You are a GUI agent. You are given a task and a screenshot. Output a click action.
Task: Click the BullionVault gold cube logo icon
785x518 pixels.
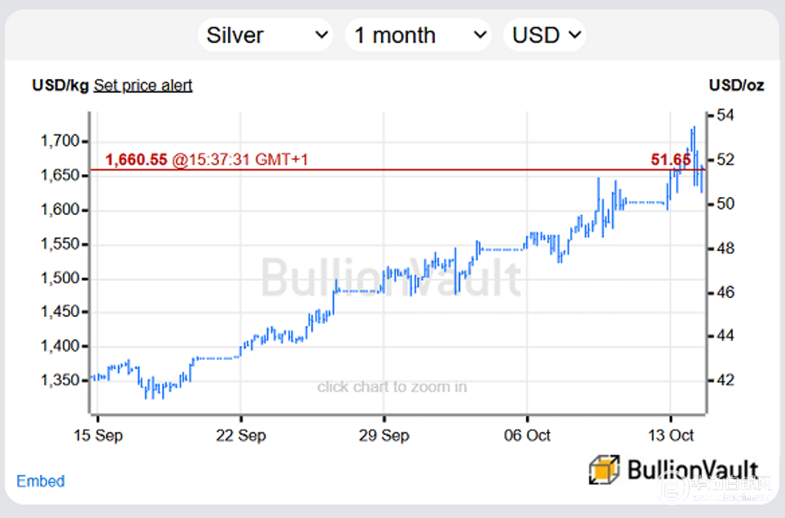604,471
